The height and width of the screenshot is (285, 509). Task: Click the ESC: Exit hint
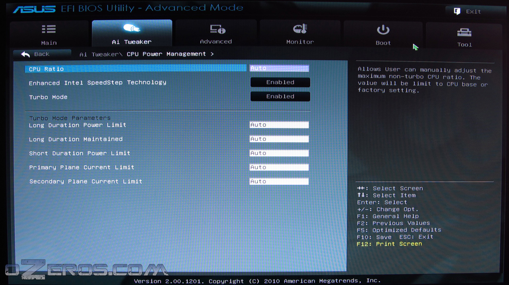pyautogui.click(x=416, y=237)
